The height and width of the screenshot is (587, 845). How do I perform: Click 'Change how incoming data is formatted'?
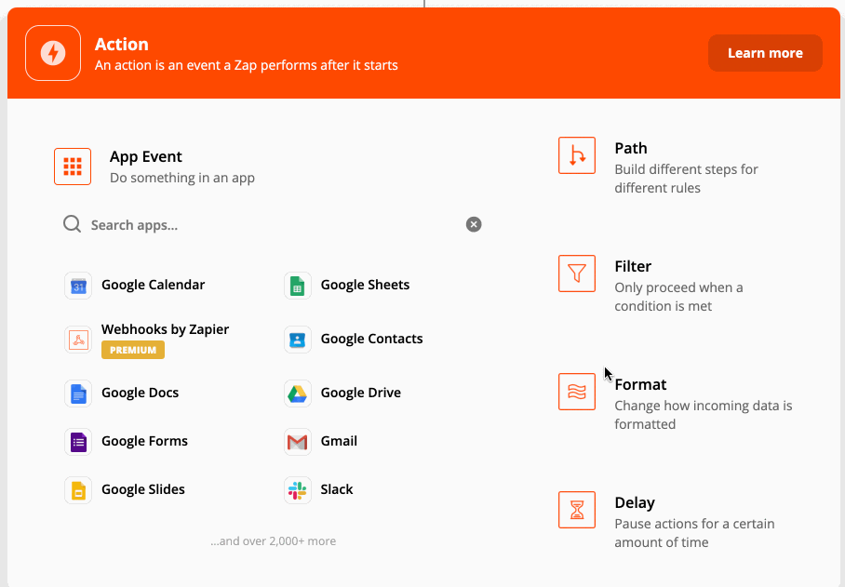704,415
